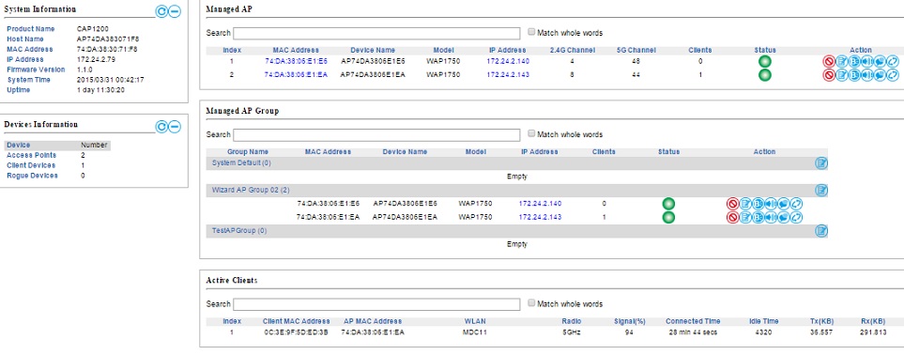Viewport: 904px width, 355px height.
Task: Edit AP74DA3806E1EA under Wizard AP Group 02
Action: coord(745,217)
